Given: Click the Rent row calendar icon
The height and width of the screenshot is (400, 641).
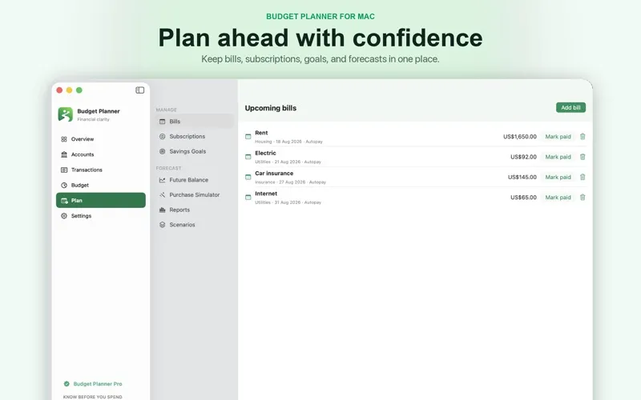Looking at the screenshot, I should click(x=248, y=136).
